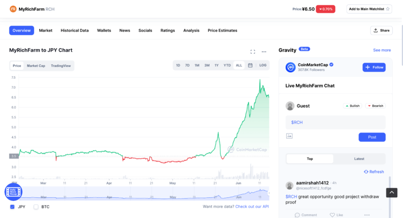Open the Market tab

tap(45, 31)
